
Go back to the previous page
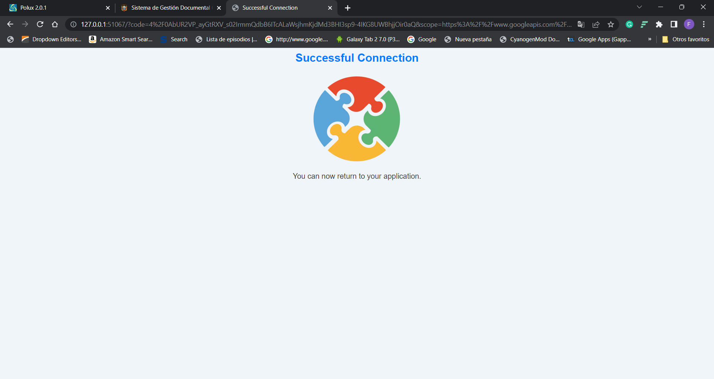10,24
